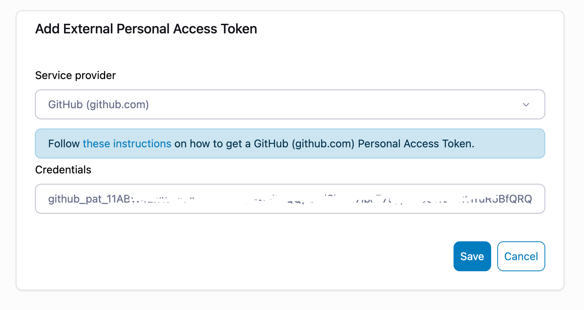Click the word "Follow" in the info banner
Image resolution: width=584 pixels, height=310 pixels.
point(64,143)
